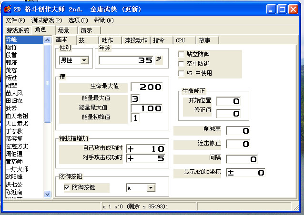Select the 技 sub-tab
This screenshot has height=215, width=304.
click(88, 40)
